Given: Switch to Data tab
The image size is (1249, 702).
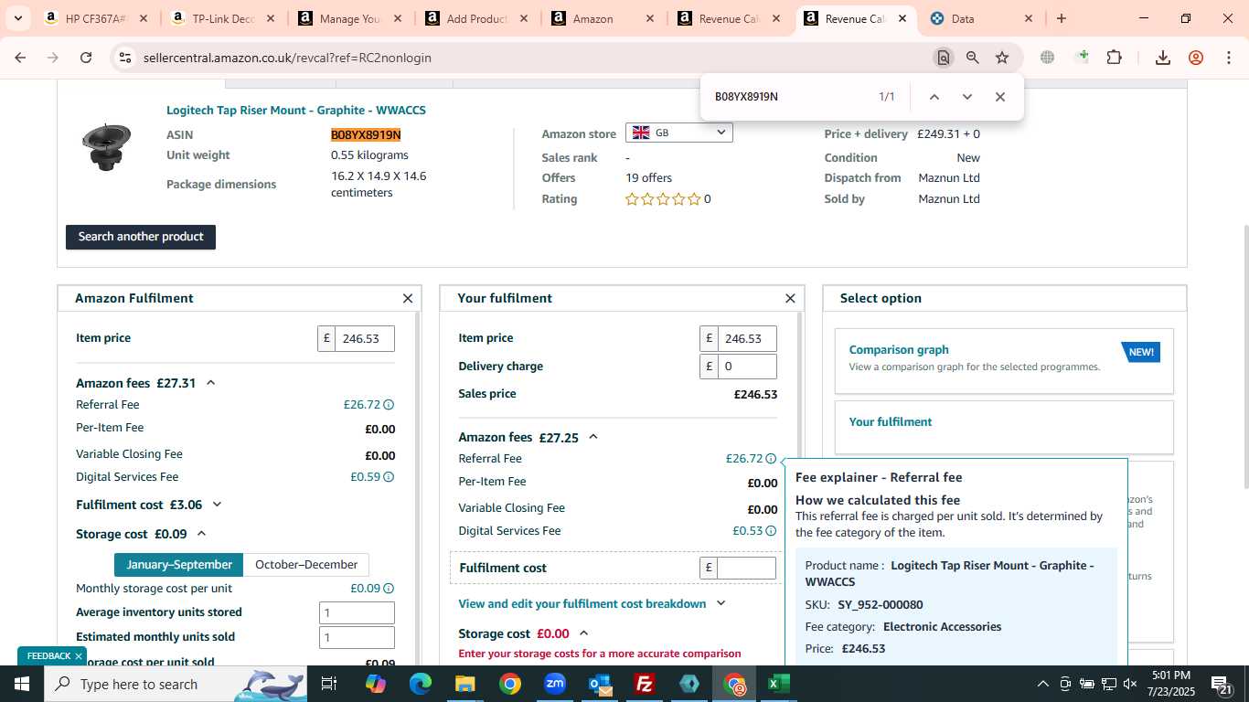Looking at the screenshot, I should (980, 18).
